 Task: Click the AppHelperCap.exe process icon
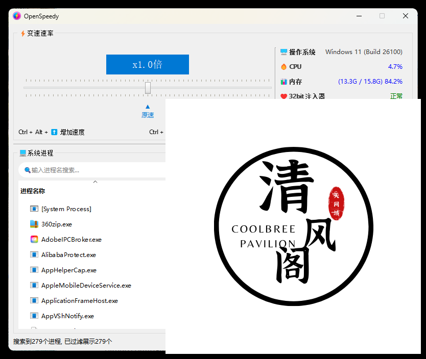pyautogui.click(x=34, y=270)
